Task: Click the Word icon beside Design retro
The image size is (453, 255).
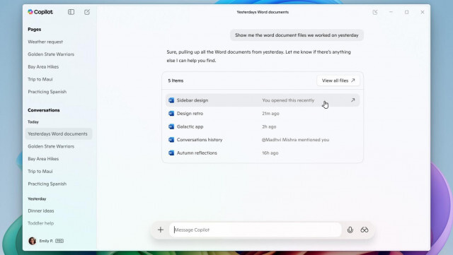Action: point(171,113)
